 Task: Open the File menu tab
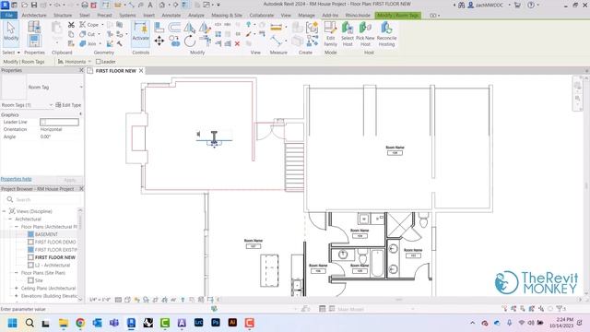tap(9, 16)
